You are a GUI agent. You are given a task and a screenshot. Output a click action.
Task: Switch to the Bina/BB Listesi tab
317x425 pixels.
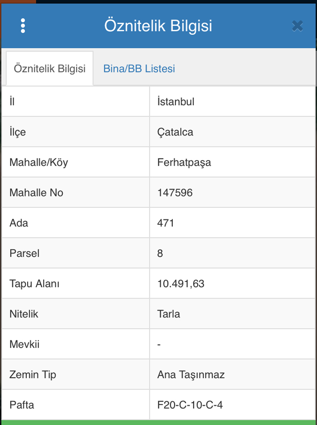139,69
